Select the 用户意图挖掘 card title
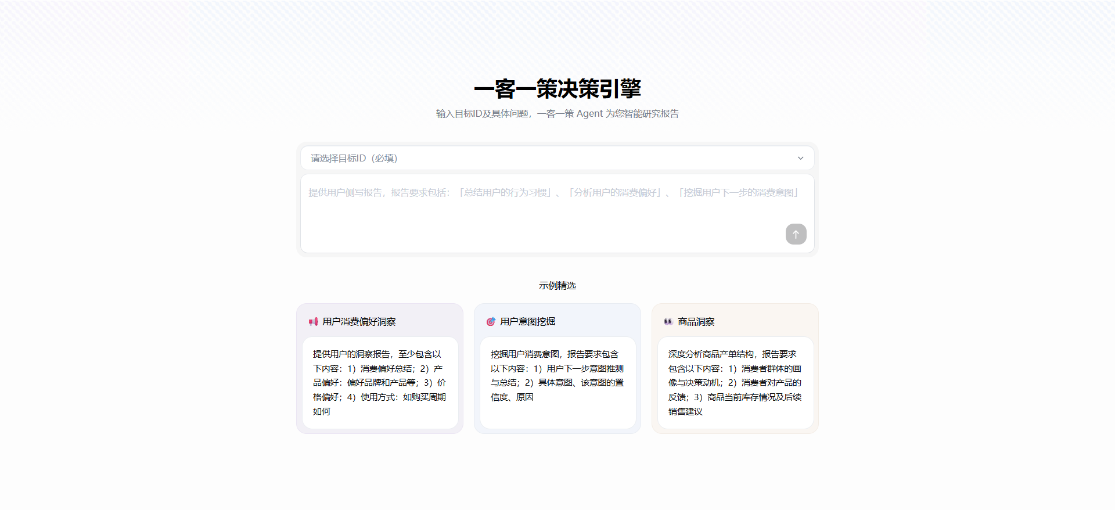Viewport: 1115px width, 510px height. point(527,322)
